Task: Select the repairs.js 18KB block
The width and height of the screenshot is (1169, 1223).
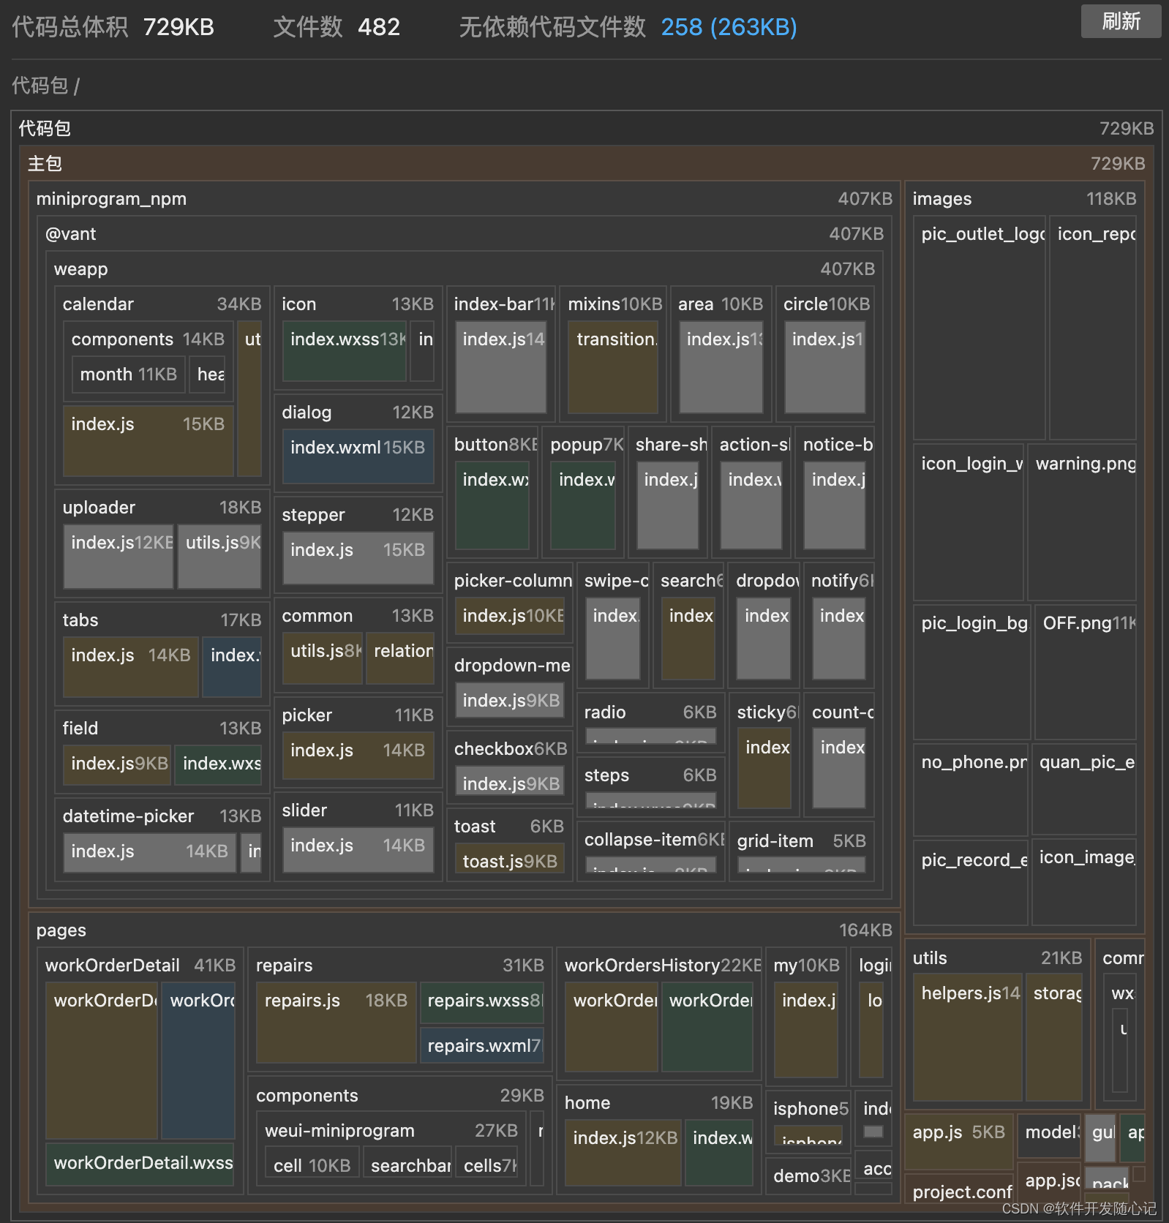Action: point(337,1023)
